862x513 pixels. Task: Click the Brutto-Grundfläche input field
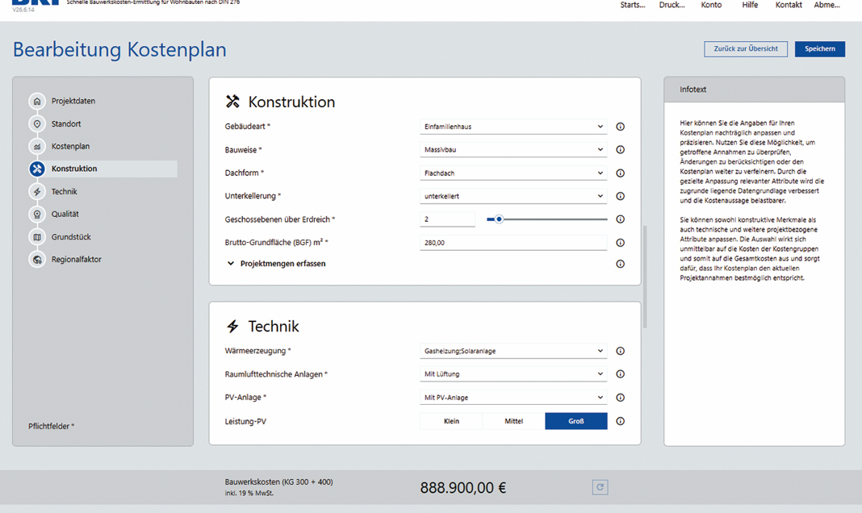[x=513, y=243]
